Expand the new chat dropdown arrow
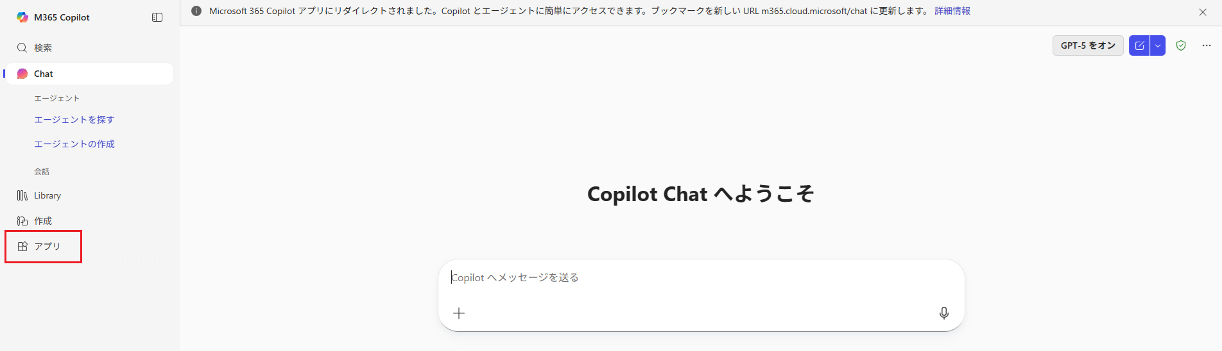1222x351 pixels. [1158, 45]
